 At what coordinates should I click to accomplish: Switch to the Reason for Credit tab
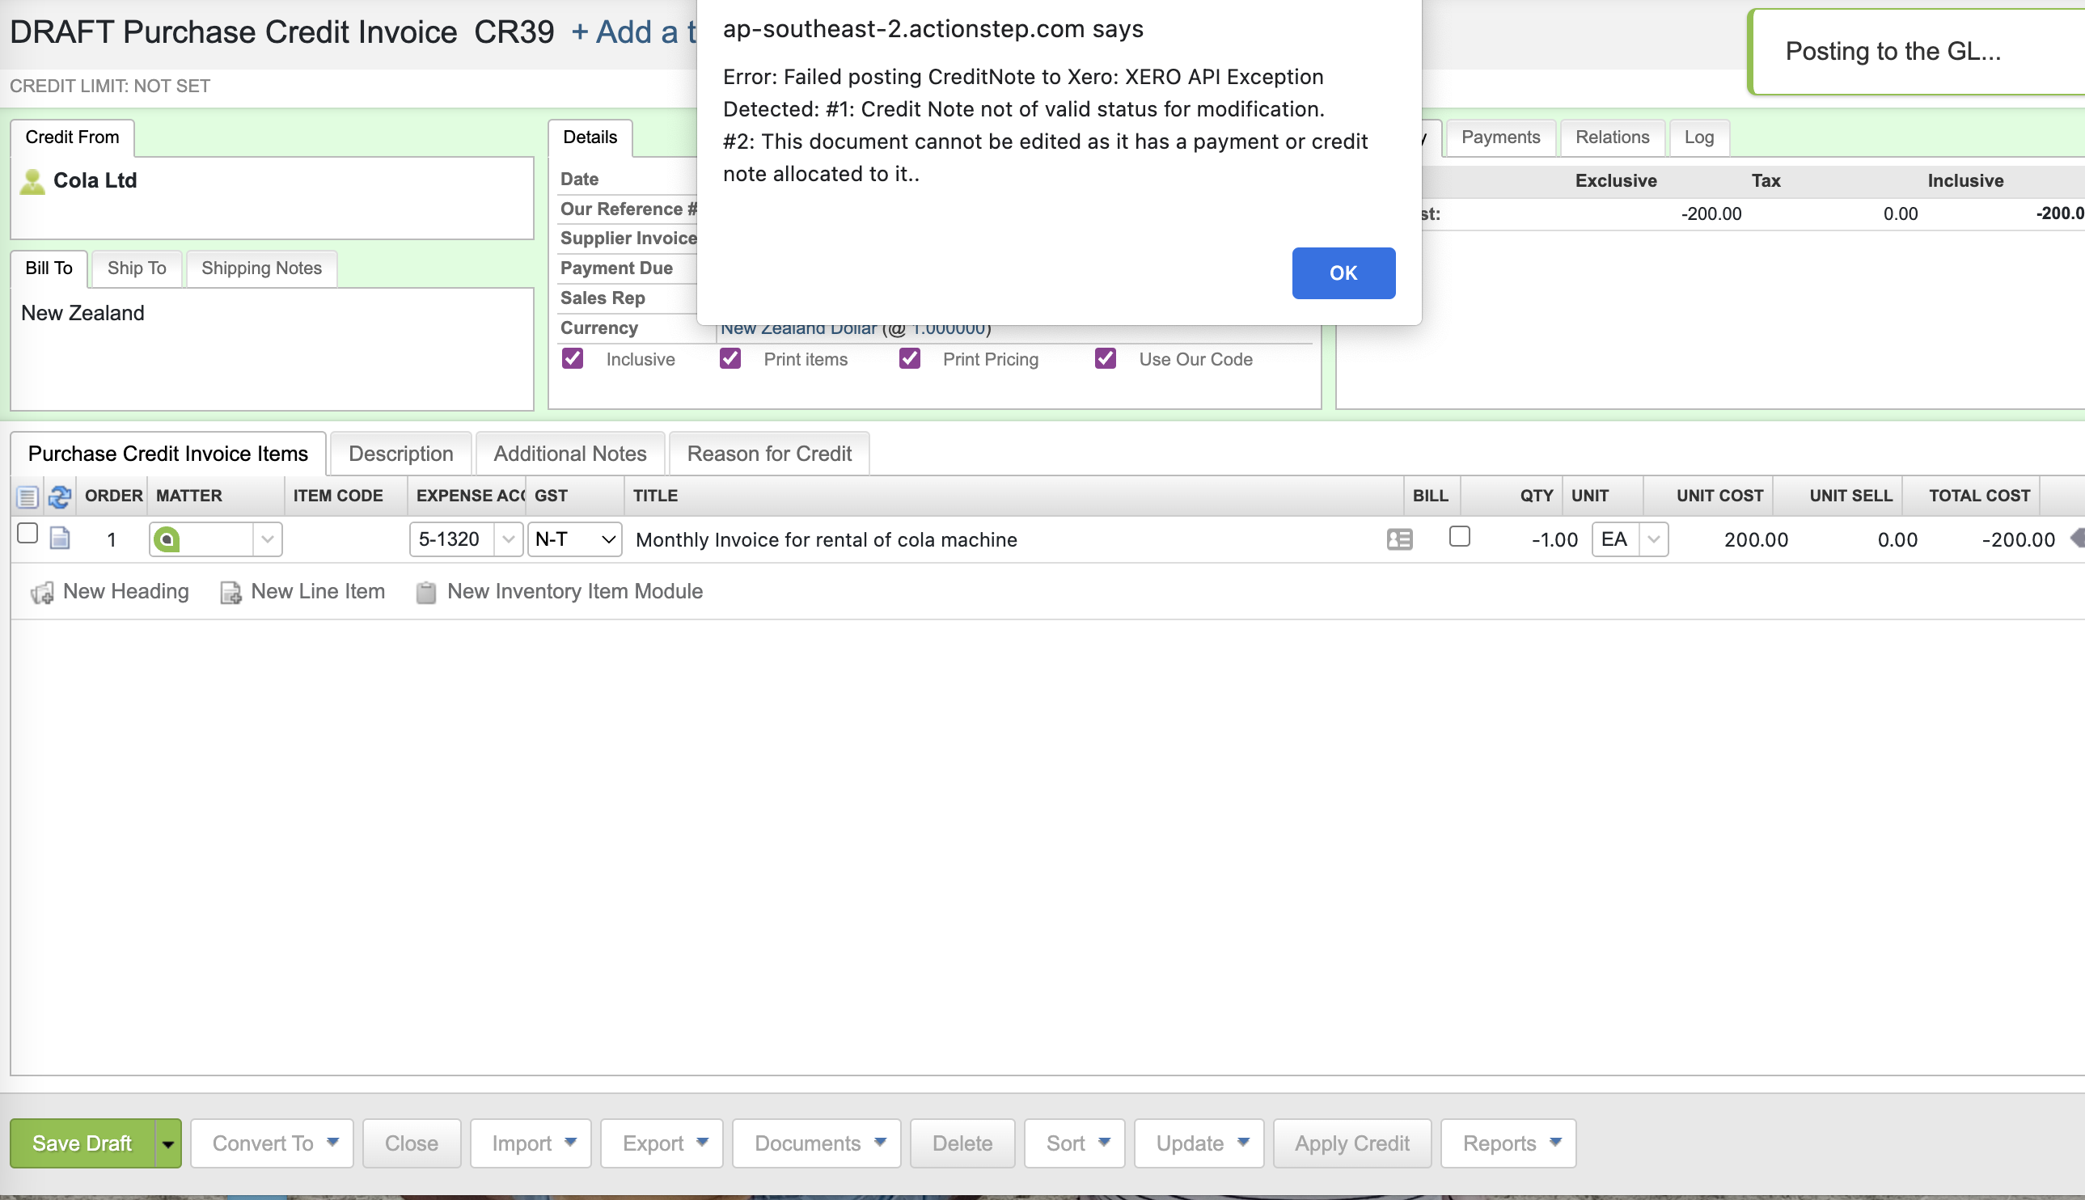point(768,454)
